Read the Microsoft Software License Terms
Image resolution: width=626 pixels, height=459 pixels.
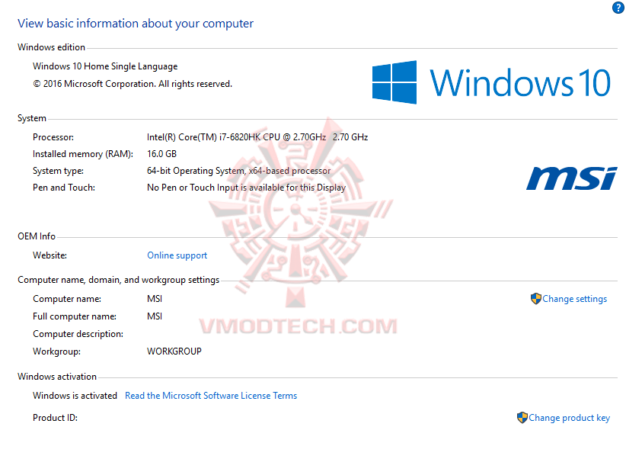211,396
